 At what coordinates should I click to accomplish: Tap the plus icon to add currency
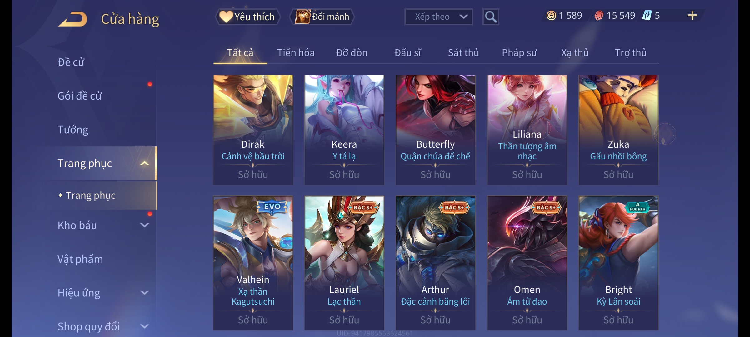coord(692,16)
